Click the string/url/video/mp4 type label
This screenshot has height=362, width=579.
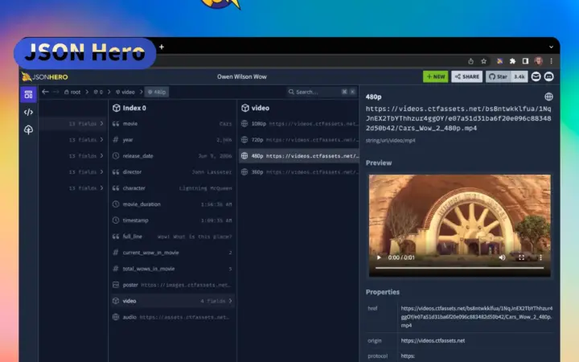pyautogui.click(x=390, y=140)
